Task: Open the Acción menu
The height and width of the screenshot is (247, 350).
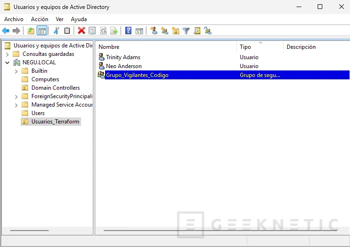Action: coord(39,19)
